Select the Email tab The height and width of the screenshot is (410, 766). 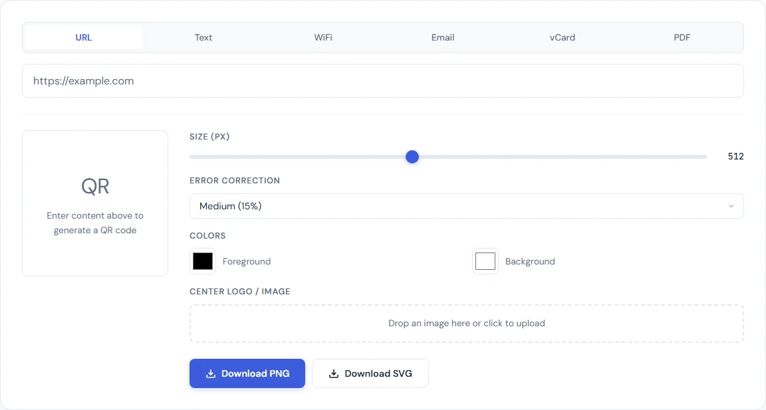443,37
